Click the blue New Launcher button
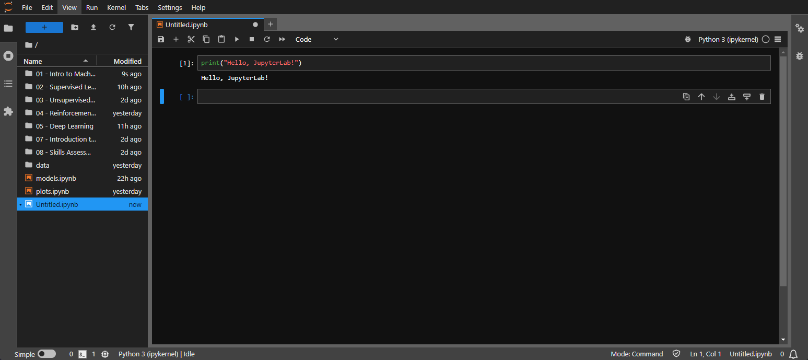Image resolution: width=808 pixels, height=360 pixels. point(44,27)
